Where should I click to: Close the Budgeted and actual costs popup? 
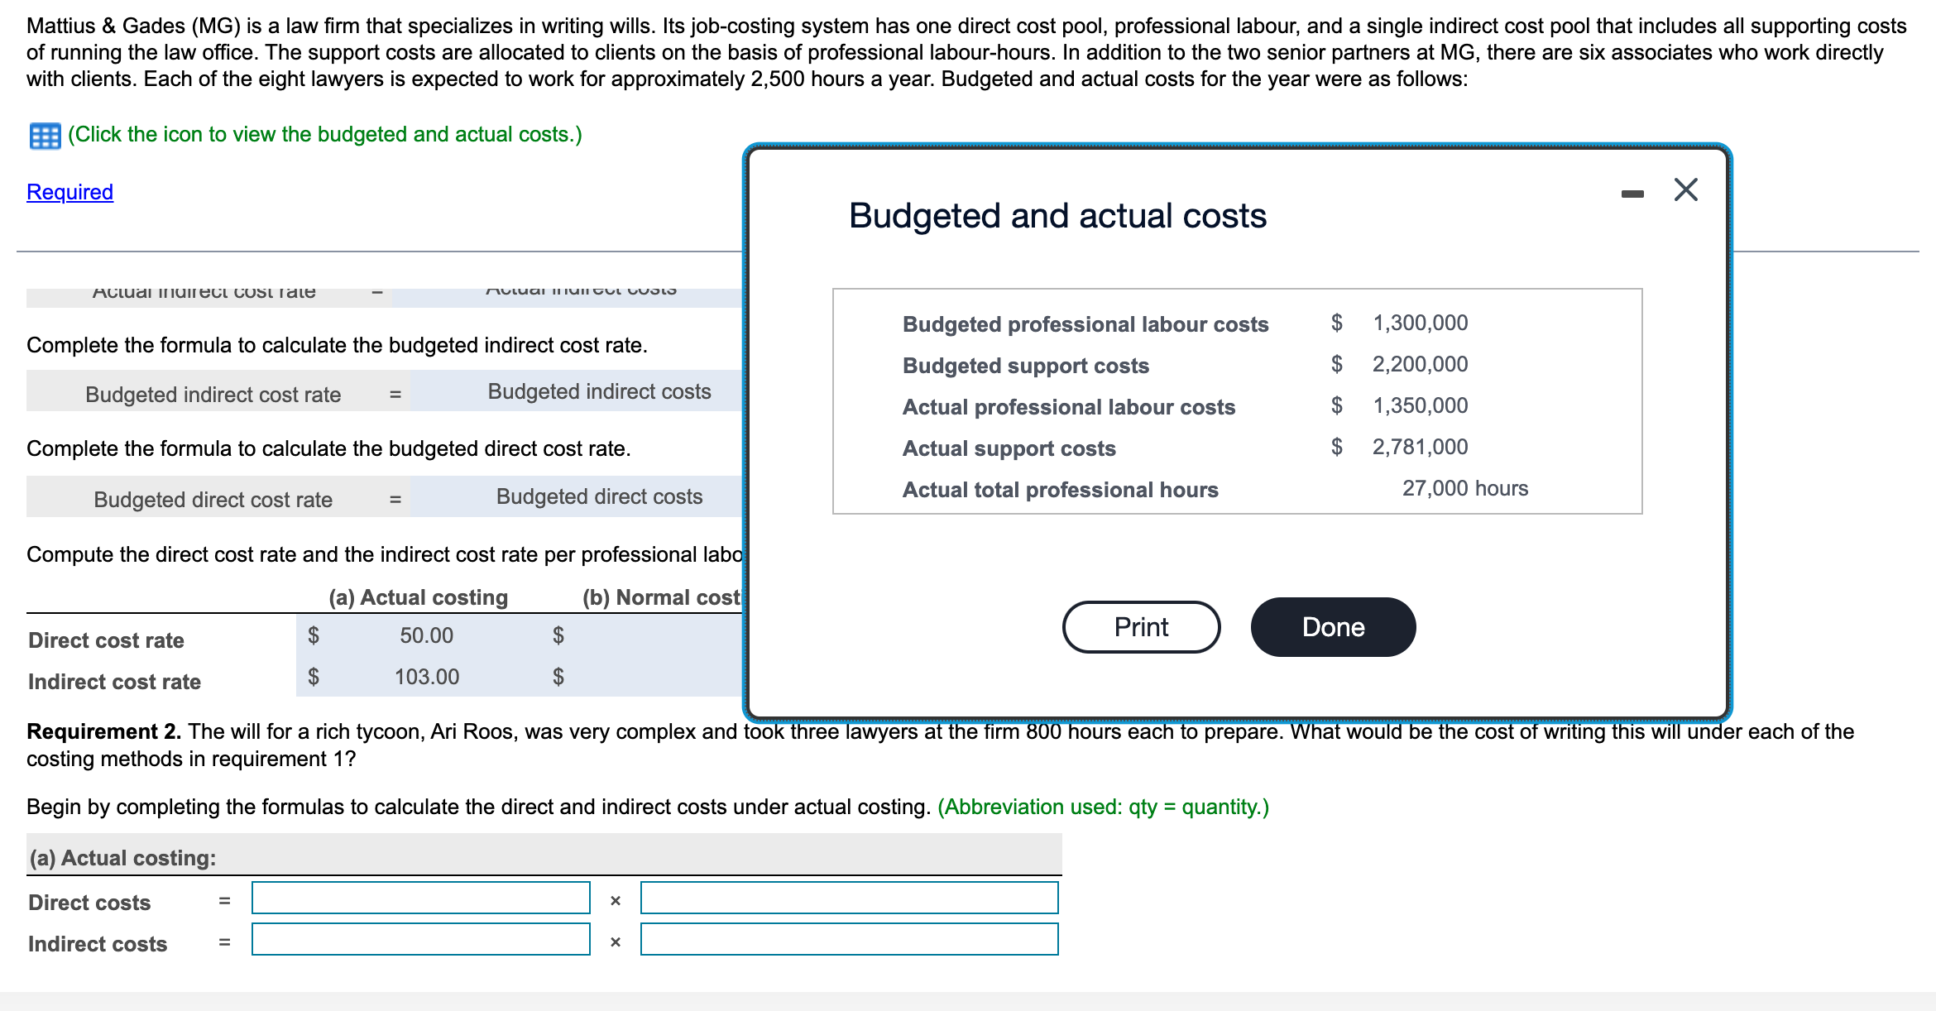tap(1684, 189)
